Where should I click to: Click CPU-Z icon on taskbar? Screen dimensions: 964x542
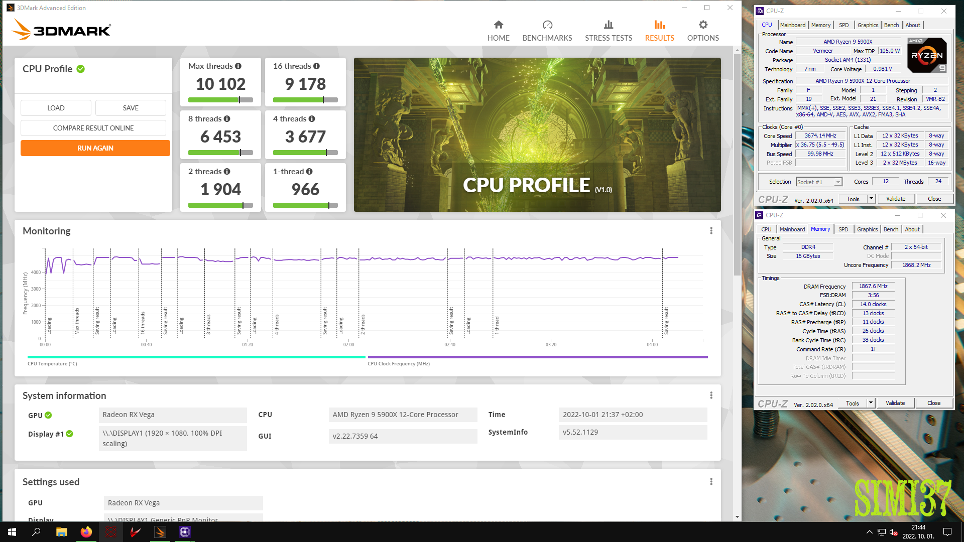click(185, 532)
